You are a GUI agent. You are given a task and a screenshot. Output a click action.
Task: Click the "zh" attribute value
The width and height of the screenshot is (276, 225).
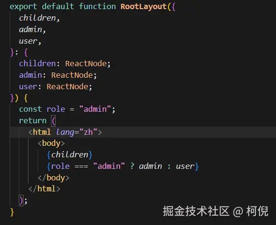tap(88, 132)
